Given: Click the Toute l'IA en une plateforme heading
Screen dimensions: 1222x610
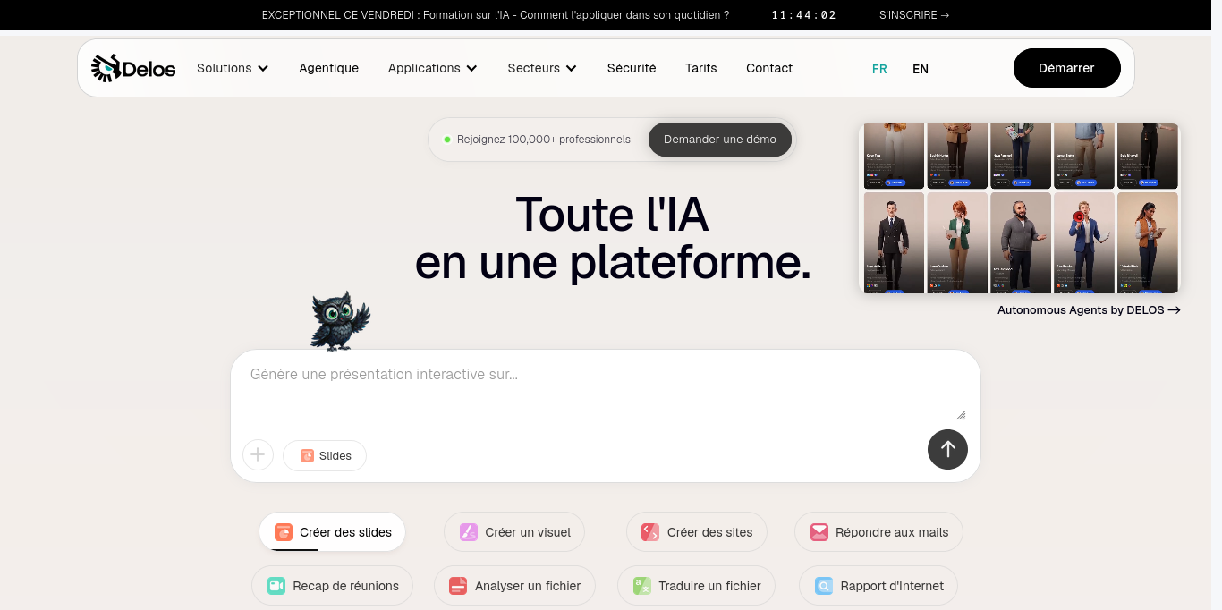Looking at the screenshot, I should click(x=613, y=238).
